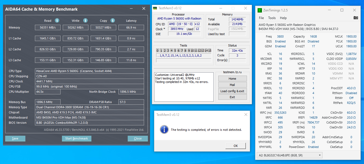Click the TestMem5 Time 32m 43s field
Image resolution: width=364 pixels, height=164 pixels.
(x=237, y=51)
